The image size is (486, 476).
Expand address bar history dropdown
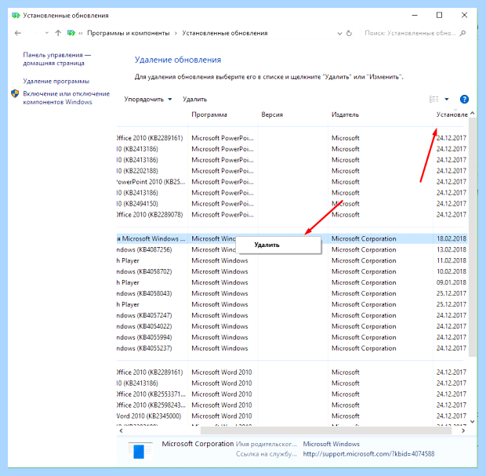[x=339, y=34]
